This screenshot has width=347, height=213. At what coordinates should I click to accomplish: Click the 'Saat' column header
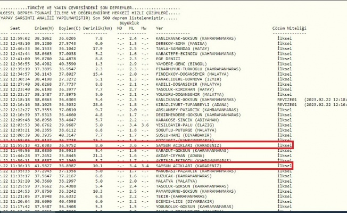(18, 27)
